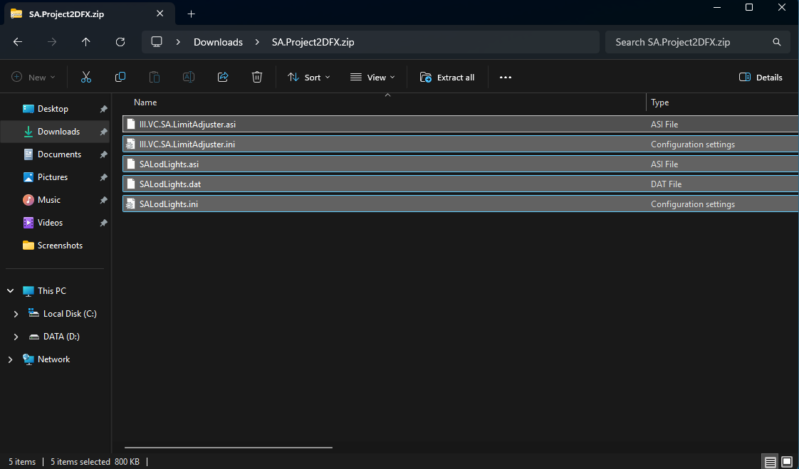The height and width of the screenshot is (469, 799).
Task: Click SA.Project2DFX.zip in address bar
Action: pos(313,42)
